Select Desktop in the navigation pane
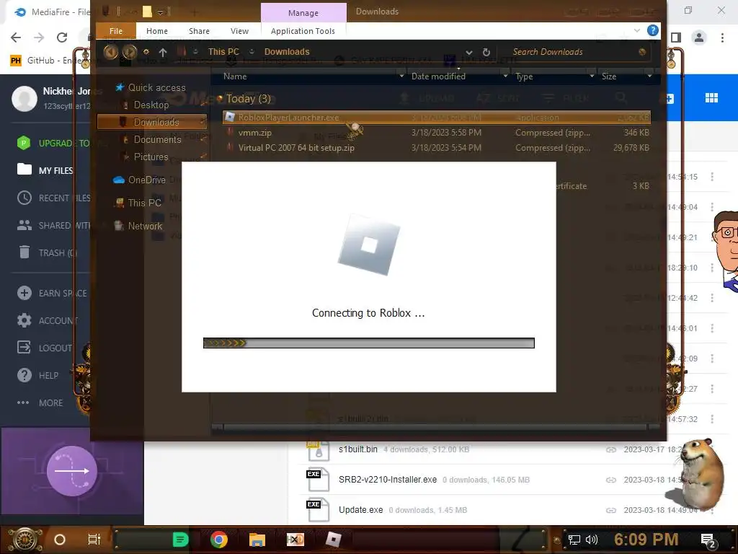The image size is (738, 554). click(151, 105)
